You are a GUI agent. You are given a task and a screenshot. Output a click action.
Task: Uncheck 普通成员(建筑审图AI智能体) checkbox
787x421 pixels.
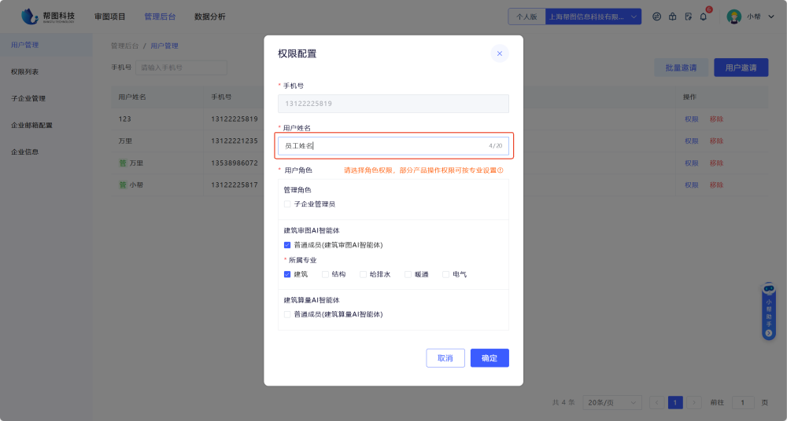point(287,245)
